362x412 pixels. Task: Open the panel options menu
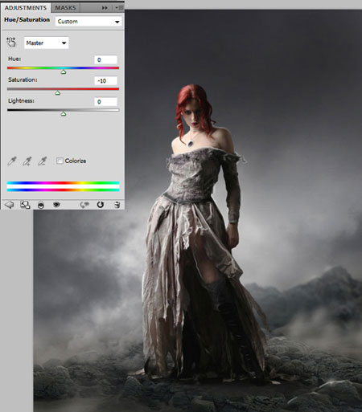click(119, 8)
